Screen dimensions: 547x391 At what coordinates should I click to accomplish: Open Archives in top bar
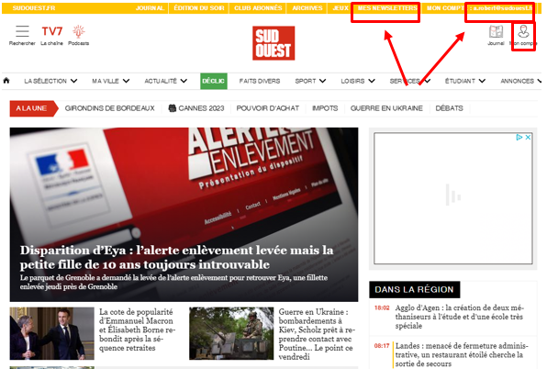[x=307, y=8]
